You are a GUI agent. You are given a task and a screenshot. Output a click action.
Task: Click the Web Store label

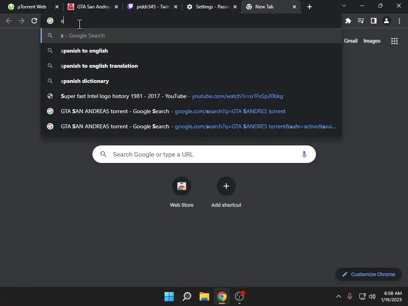coord(182,205)
